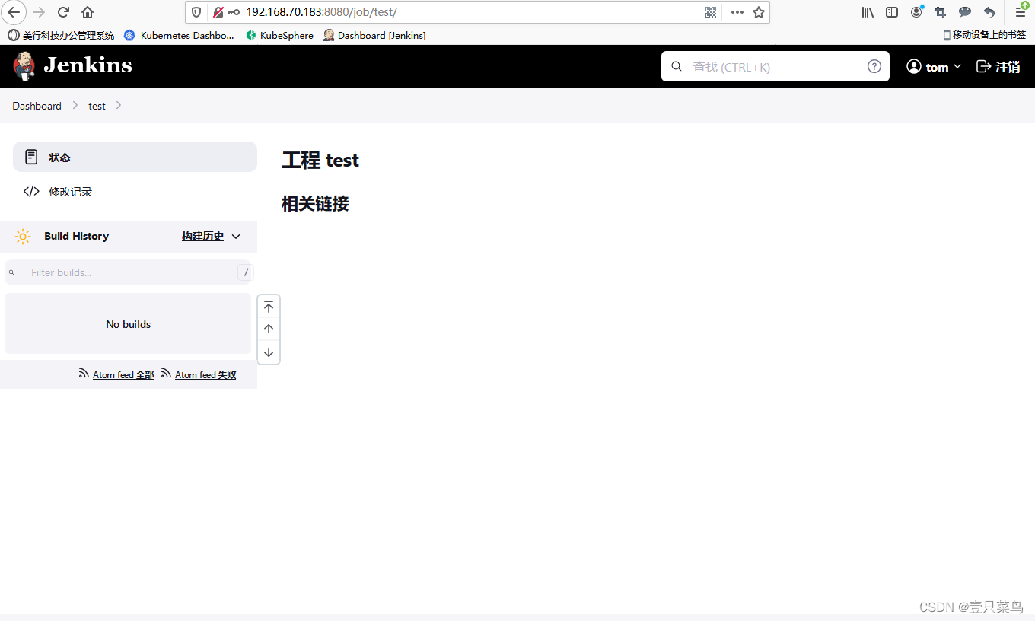The height and width of the screenshot is (621, 1035).
Task: Click the undo arrow extension icon
Action: click(989, 12)
